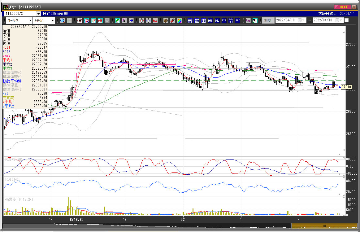Select the green pen drawing tool
360x232 pixels.
point(118,21)
